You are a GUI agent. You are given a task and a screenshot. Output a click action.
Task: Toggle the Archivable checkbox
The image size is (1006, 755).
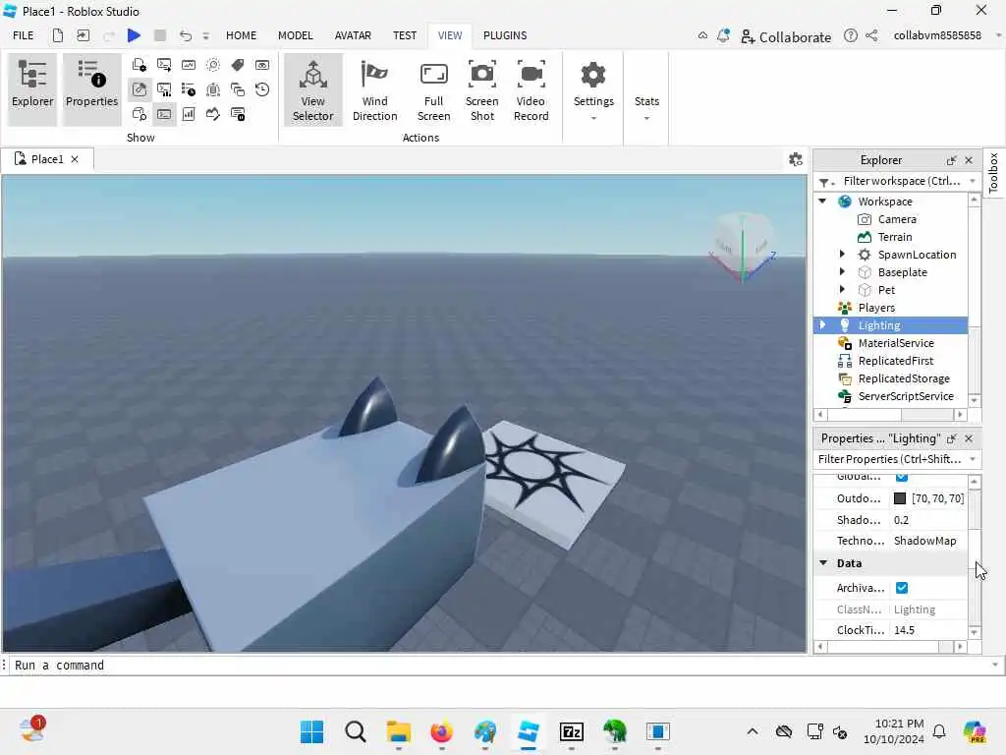902,588
